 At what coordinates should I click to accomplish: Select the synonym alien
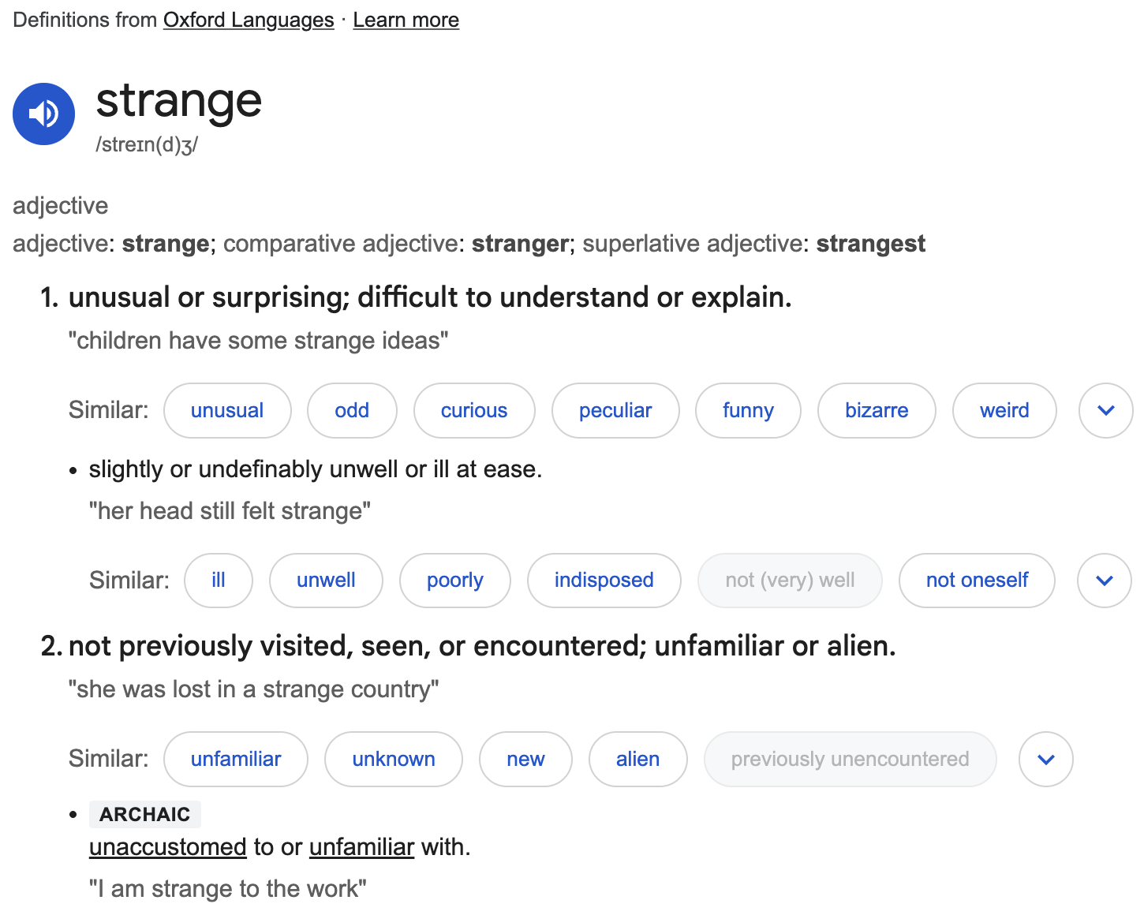click(637, 759)
